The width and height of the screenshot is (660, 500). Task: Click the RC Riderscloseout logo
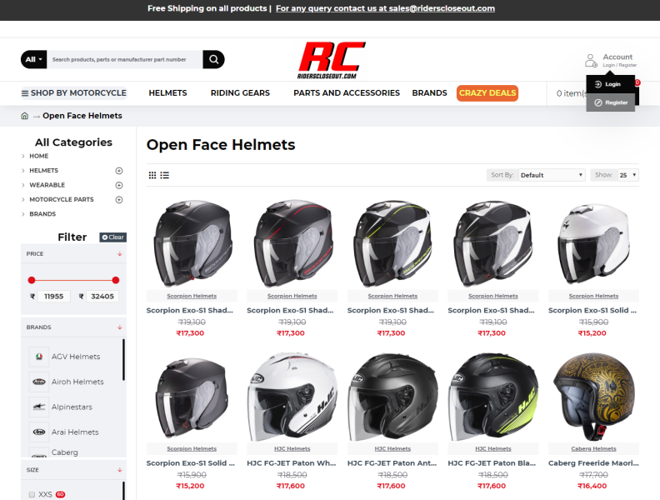pyautogui.click(x=331, y=60)
